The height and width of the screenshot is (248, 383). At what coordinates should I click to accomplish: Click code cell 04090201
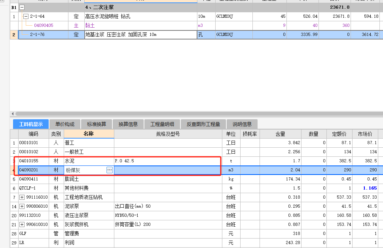pyautogui.click(x=34, y=170)
